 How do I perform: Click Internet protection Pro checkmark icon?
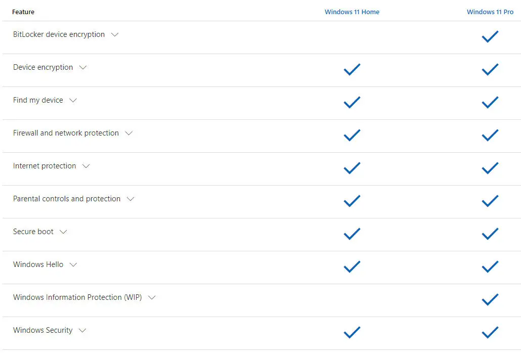pyautogui.click(x=490, y=168)
